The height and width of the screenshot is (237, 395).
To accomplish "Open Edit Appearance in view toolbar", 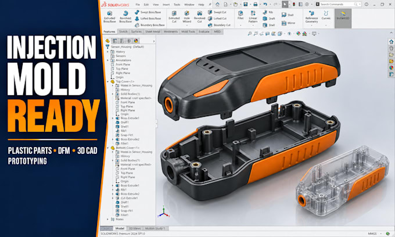I will (298, 34).
